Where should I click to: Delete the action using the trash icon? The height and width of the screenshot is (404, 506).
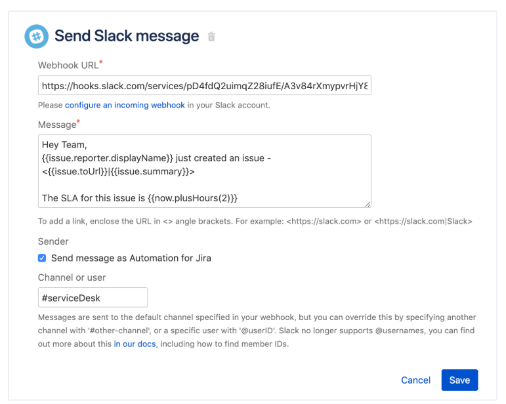tap(211, 37)
